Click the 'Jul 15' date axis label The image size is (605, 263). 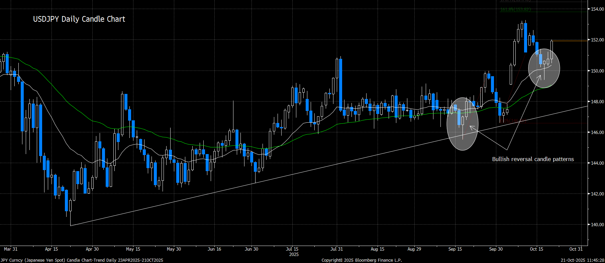coord(292,249)
